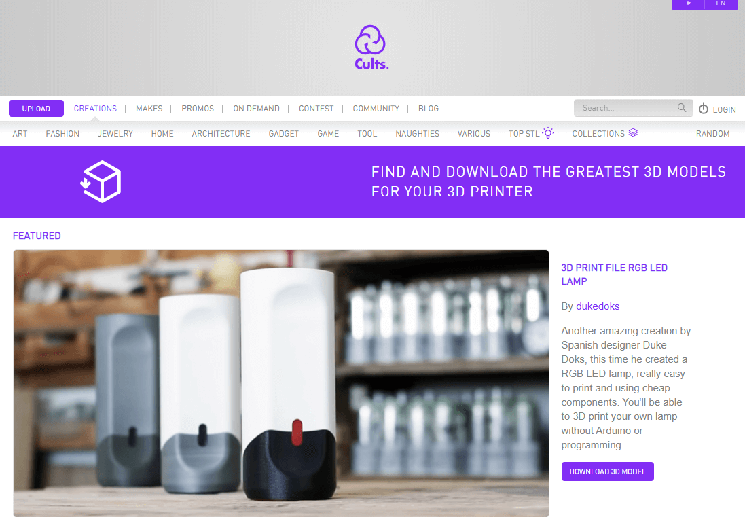The height and width of the screenshot is (517, 745).
Task: Click the Top STL lightbulb icon
Action: click(x=548, y=133)
